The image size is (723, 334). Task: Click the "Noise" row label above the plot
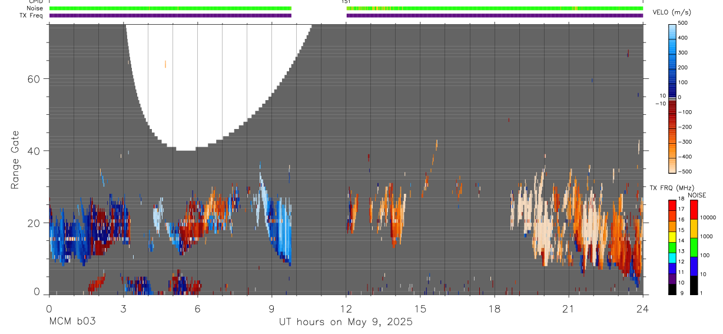tap(35, 8)
